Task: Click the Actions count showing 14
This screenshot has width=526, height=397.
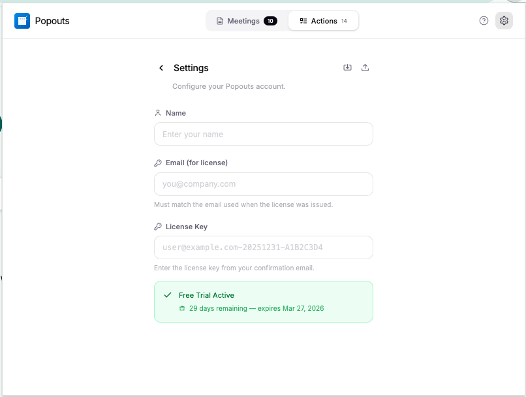Action: [345, 20]
